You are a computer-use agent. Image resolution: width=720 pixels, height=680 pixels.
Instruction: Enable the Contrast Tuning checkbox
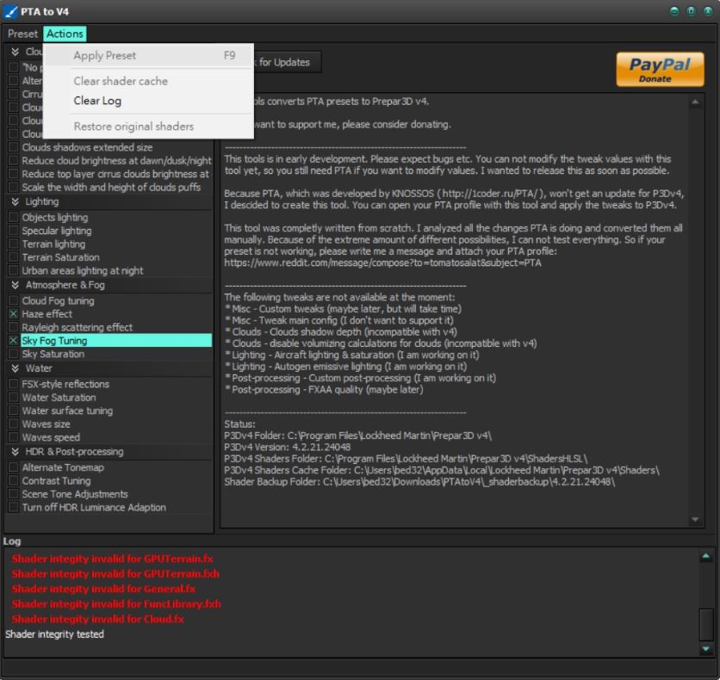click(14, 481)
